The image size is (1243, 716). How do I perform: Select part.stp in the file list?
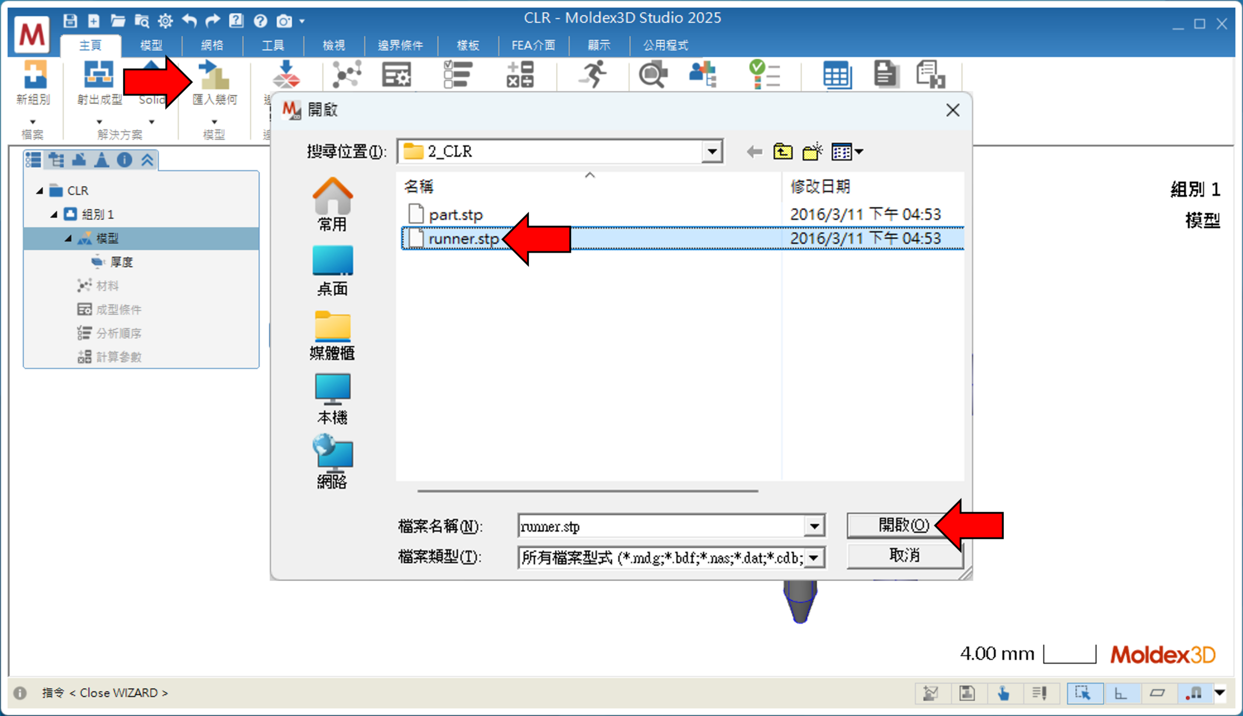click(x=455, y=215)
